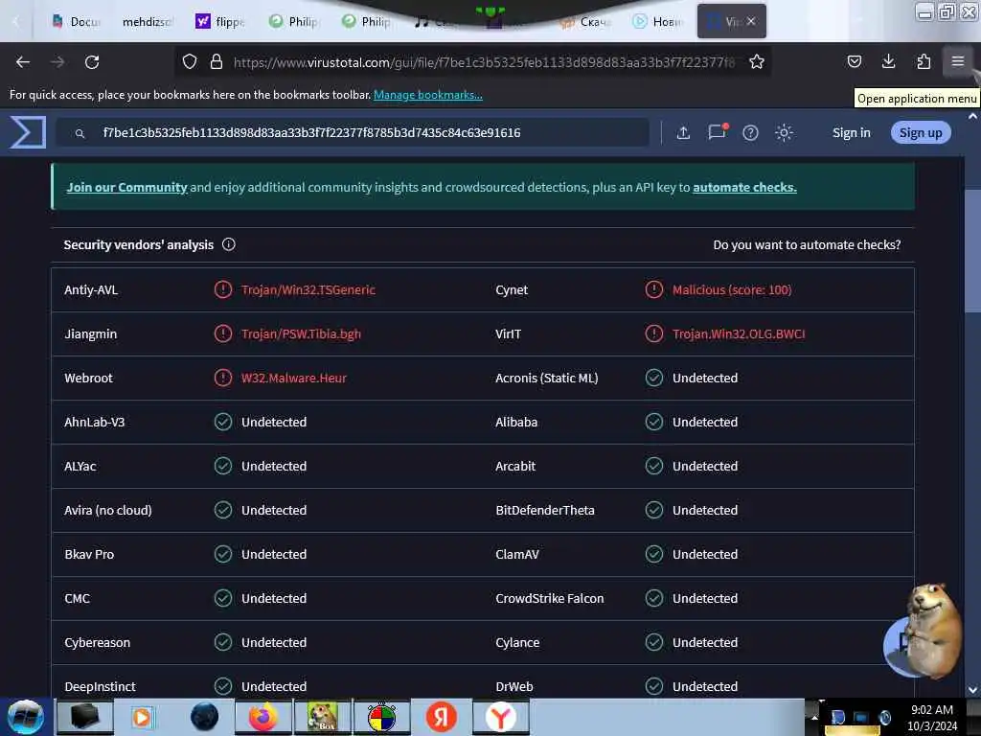Reload the current page
981x736 pixels.
coord(92,62)
